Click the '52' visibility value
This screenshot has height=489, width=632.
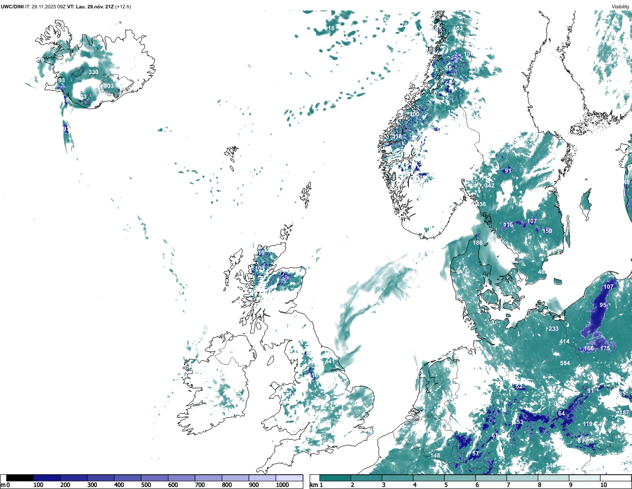click(518, 387)
